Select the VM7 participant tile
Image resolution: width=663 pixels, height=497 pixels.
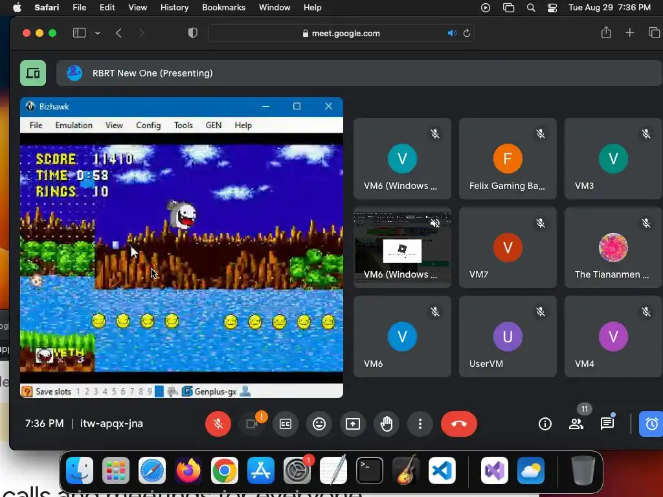pyautogui.click(x=508, y=248)
